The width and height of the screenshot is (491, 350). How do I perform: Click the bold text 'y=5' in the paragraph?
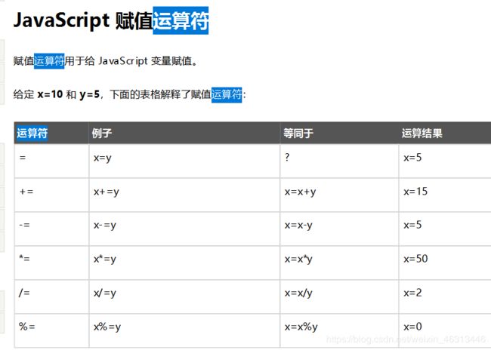coord(89,94)
